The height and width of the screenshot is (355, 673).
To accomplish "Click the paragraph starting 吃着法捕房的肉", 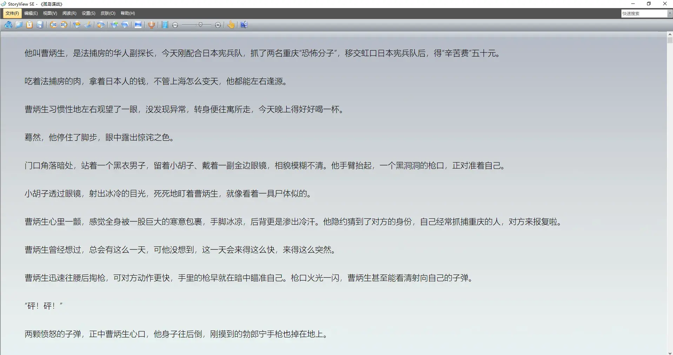I will pyautogui.click(x=156, y=81).
